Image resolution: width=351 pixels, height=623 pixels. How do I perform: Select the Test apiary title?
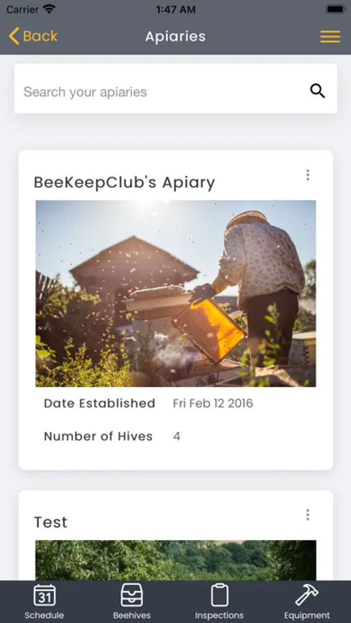coord(51,522)
